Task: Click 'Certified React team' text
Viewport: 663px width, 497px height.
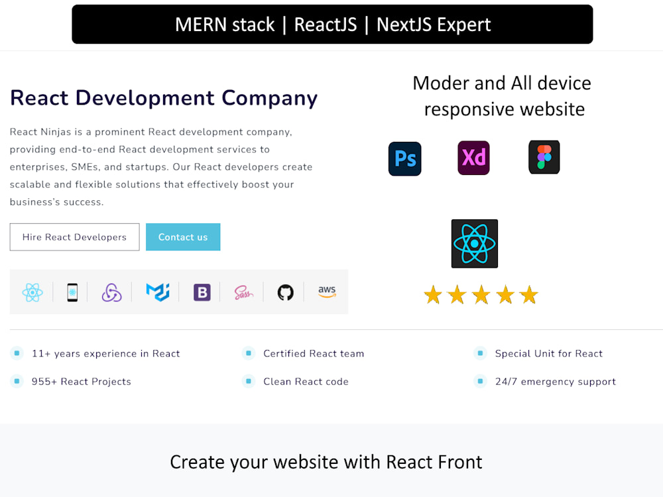Action: coord(314,354)
